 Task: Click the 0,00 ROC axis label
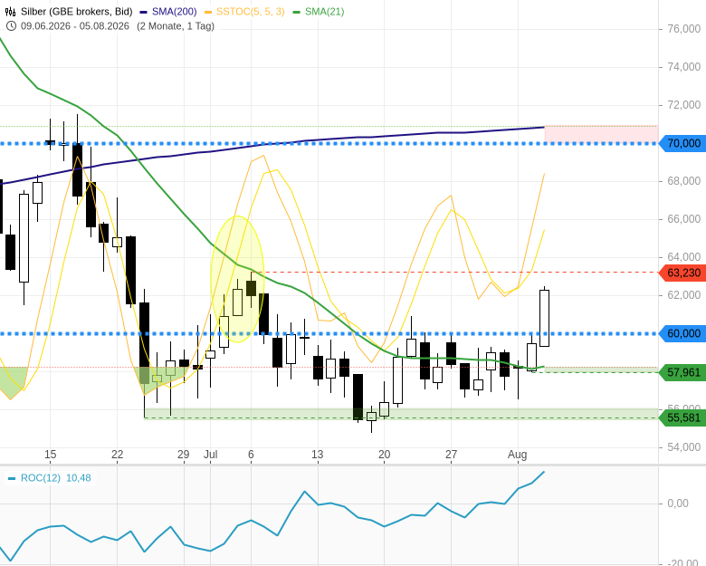pos(678,504)
